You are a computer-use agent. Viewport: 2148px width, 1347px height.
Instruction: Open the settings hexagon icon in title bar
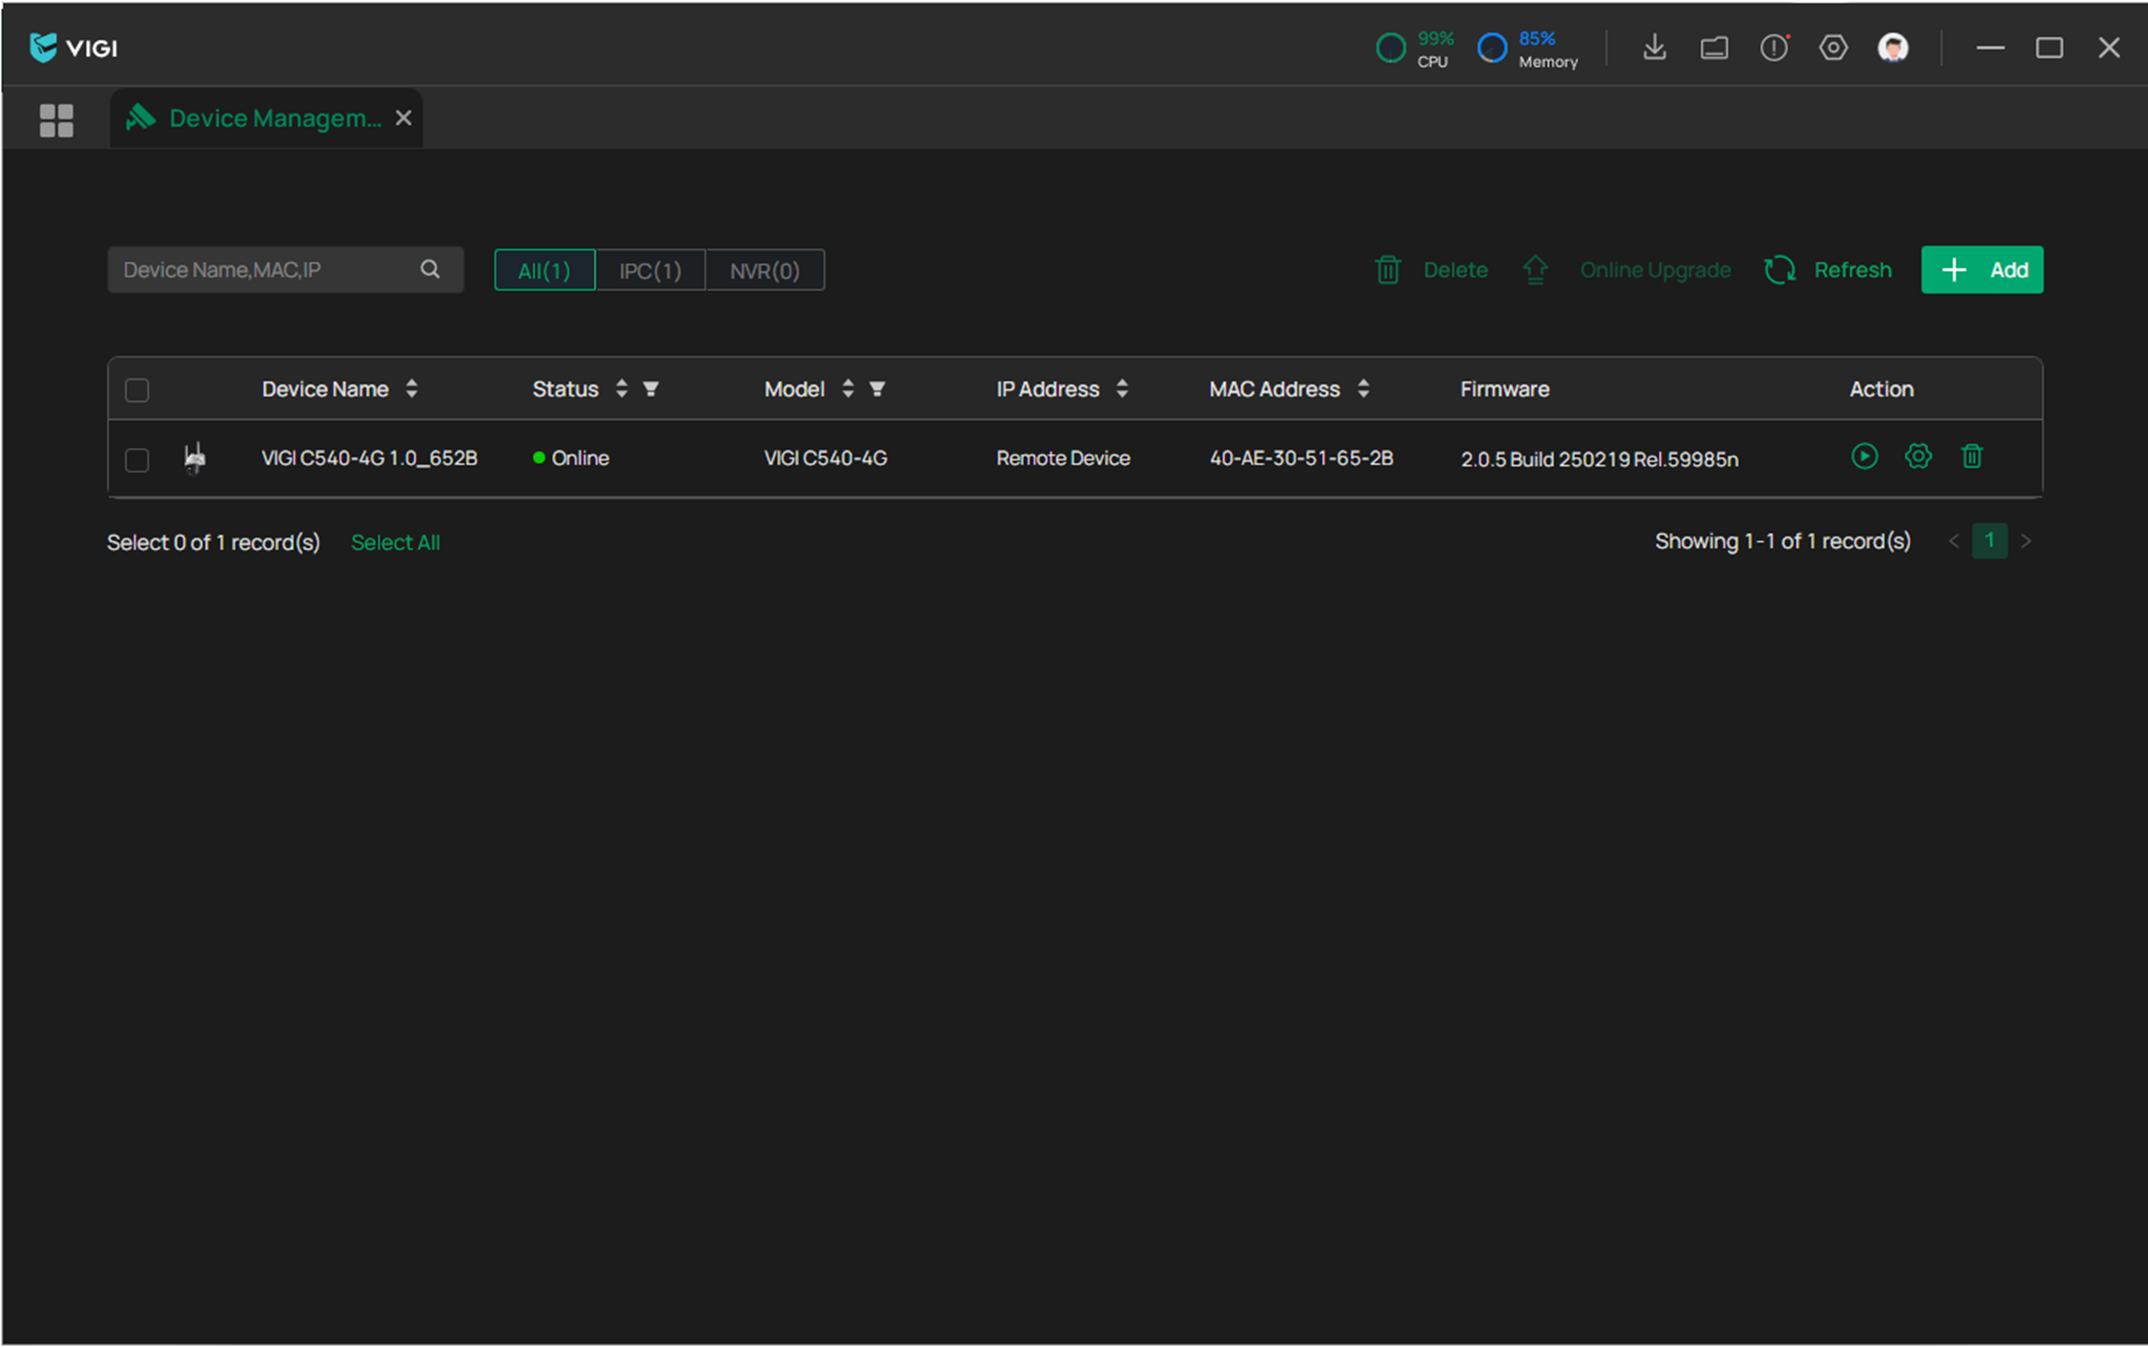point(1833,47)
